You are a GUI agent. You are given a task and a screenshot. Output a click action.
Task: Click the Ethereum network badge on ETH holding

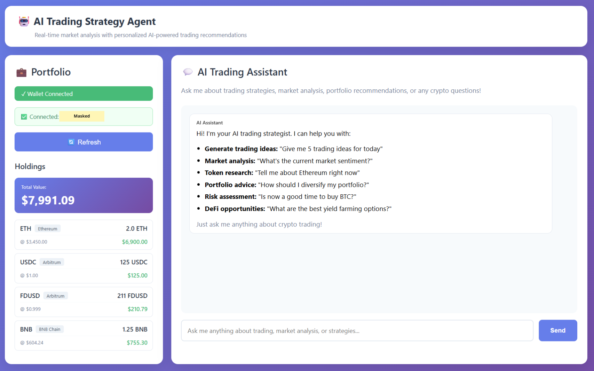(47, 228)
